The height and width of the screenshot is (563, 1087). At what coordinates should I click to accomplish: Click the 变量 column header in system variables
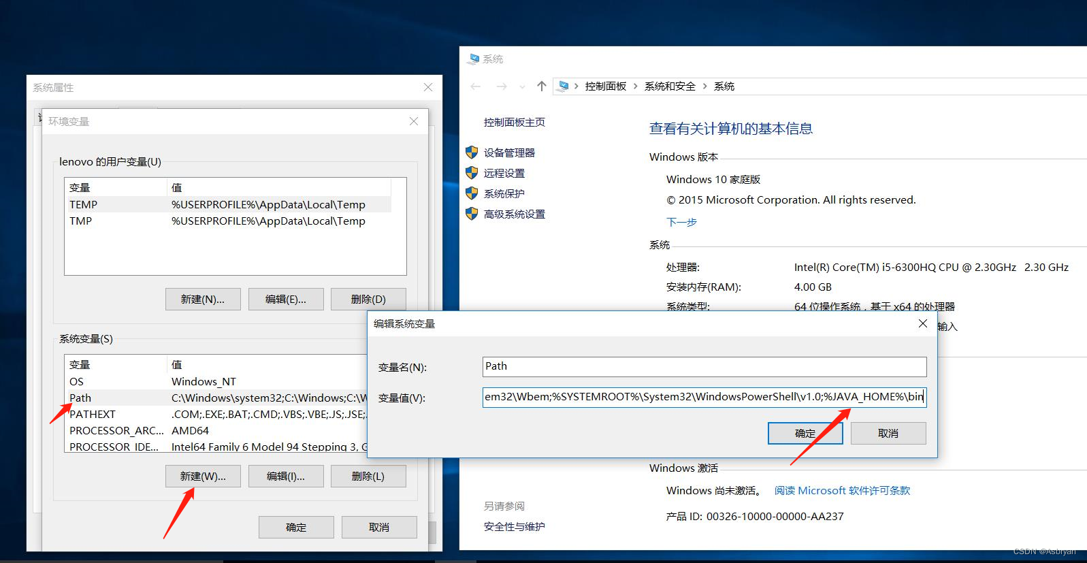point(116,364)
